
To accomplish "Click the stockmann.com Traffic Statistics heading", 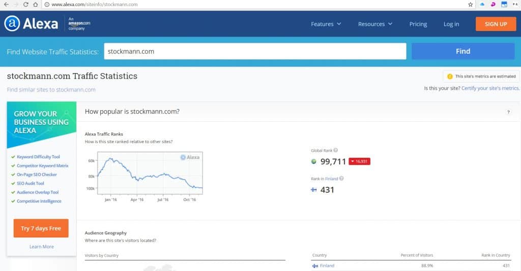I will (x=72, y=76).
